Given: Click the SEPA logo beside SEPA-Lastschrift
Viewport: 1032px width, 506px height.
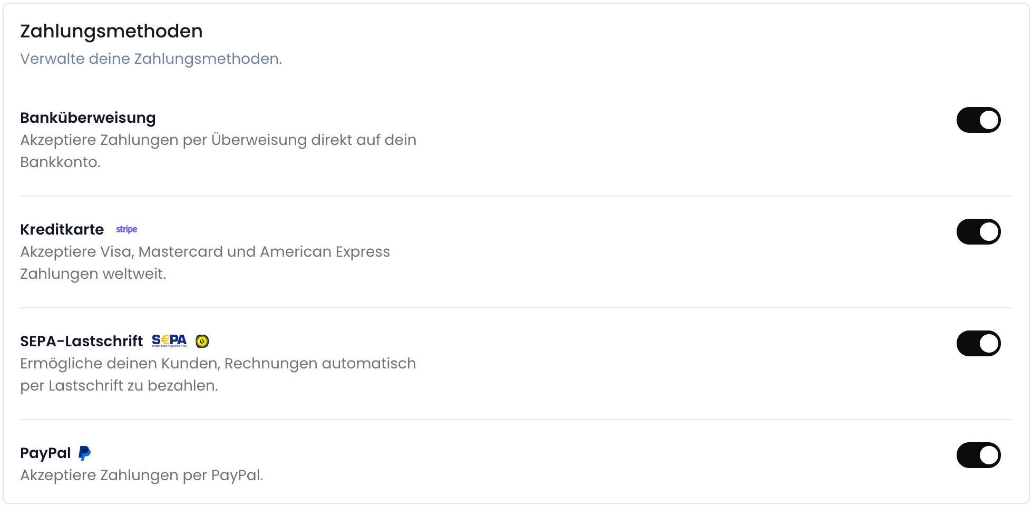Looking at the screenshot, I should (169, 340).
